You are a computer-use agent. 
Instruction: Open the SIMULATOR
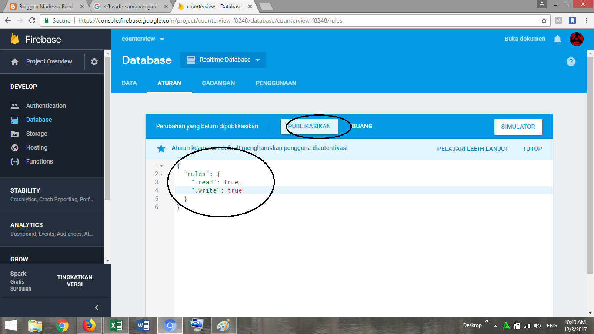pos(518,127)
